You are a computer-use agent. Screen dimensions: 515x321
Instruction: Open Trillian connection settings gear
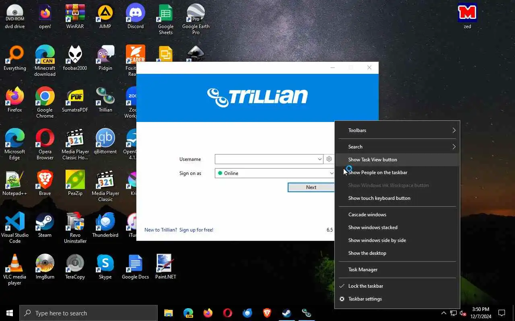(x=329, y=159)
